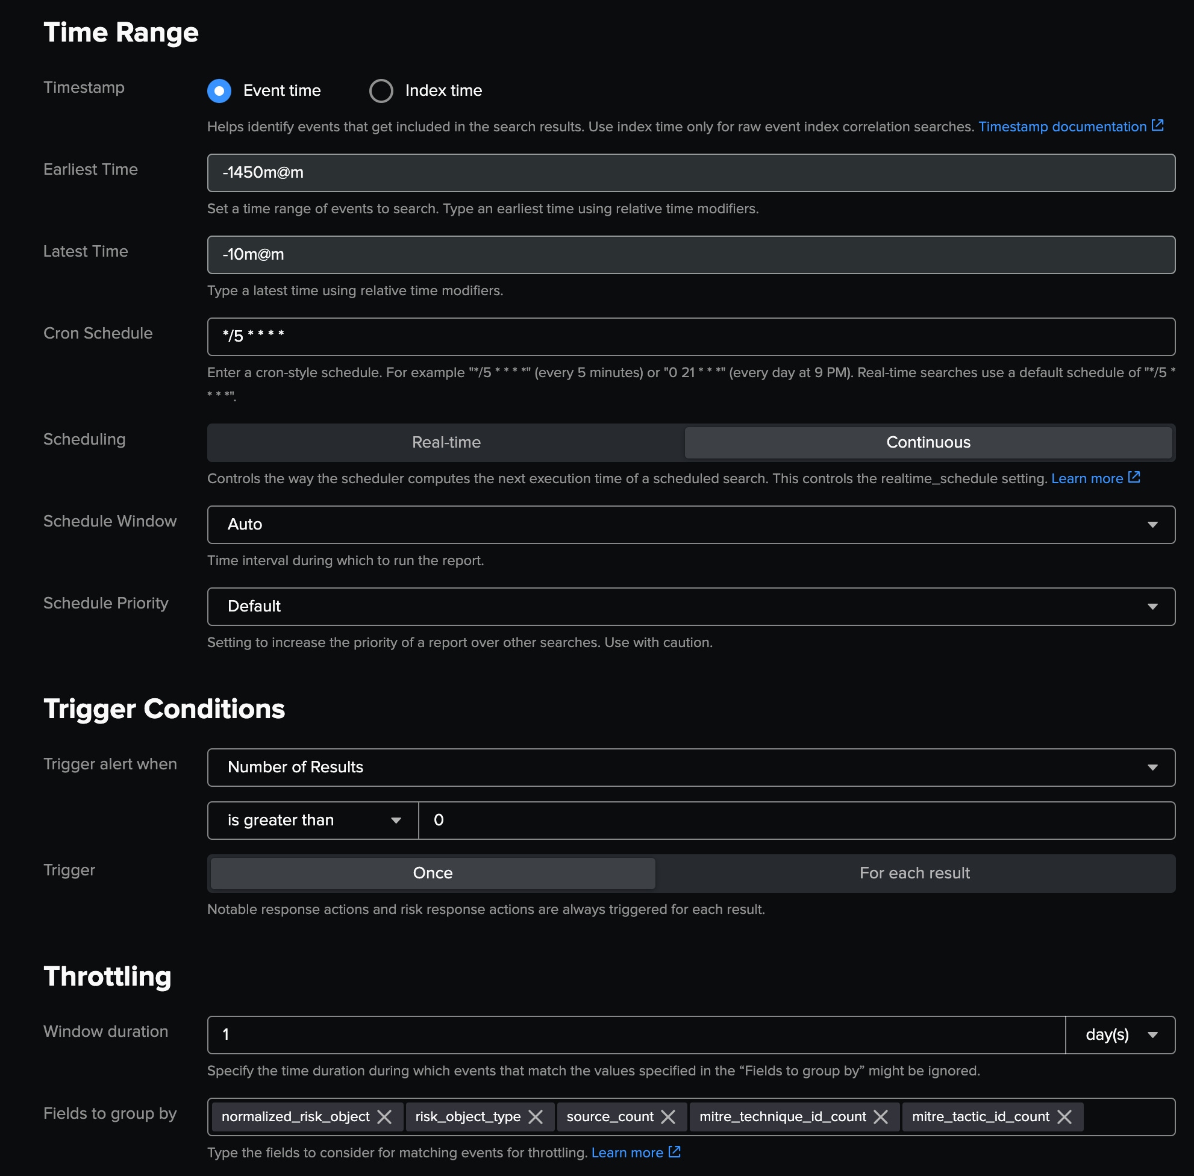Select the Index time radio button

coord(381,91)
